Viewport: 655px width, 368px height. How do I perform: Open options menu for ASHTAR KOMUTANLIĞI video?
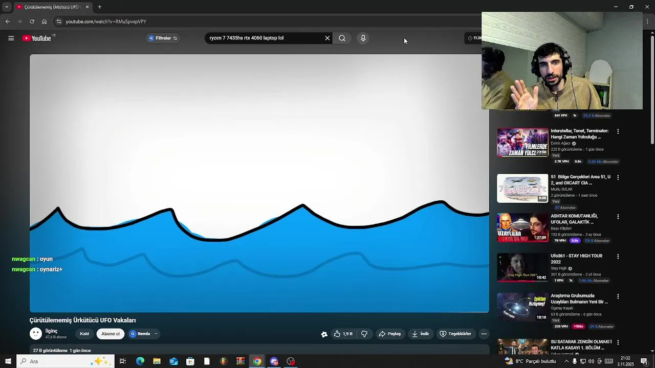point(618,217)
